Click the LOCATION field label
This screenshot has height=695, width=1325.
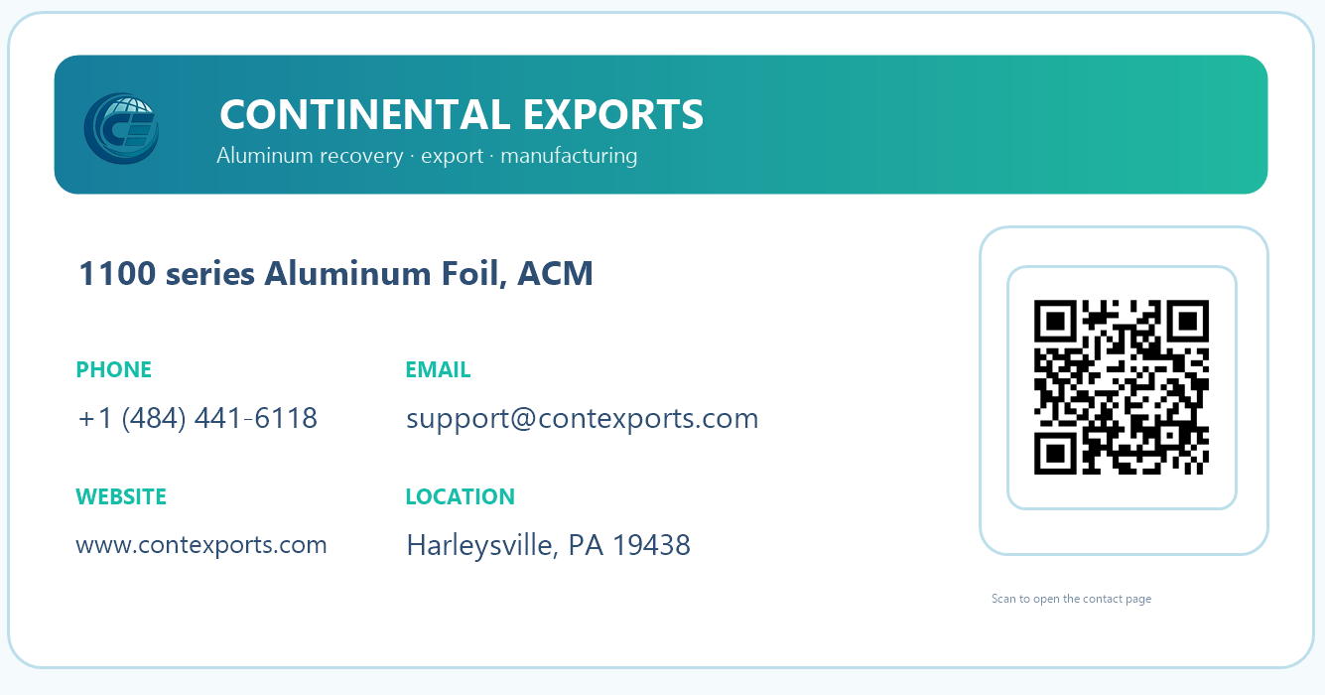pyautogui.click(x=460, y=496)
